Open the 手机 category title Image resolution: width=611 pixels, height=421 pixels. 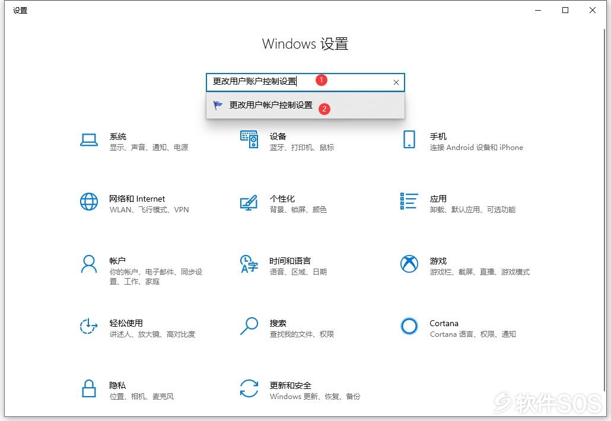[438, 136]
